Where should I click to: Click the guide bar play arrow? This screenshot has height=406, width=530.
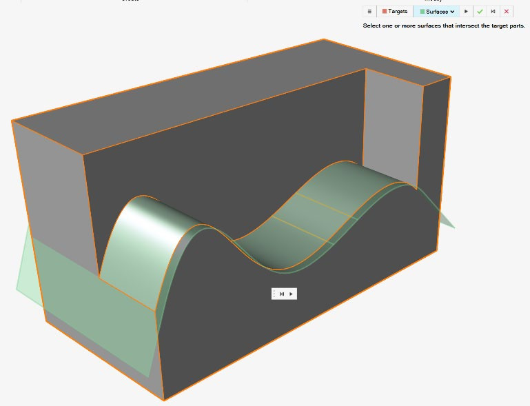pos(467,12)
